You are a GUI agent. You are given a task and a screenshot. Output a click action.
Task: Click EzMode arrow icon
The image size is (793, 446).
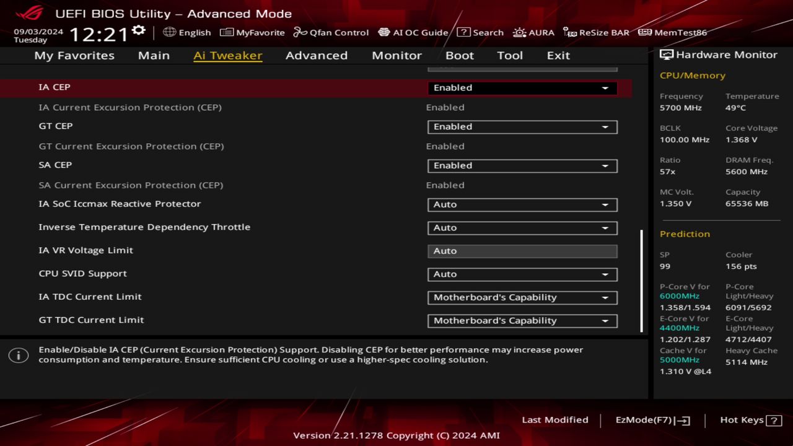tap(682, 421)
